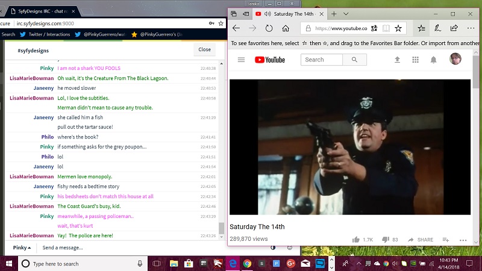The height and width of the screenshot is (271, 482).
Task: Open File Explorer from taskbar
Action: (174, 264)
